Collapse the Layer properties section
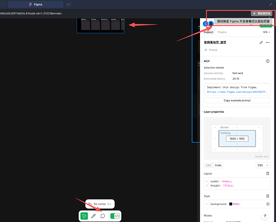The height and width of the screenshot is (222, 276). pos(202,112)
